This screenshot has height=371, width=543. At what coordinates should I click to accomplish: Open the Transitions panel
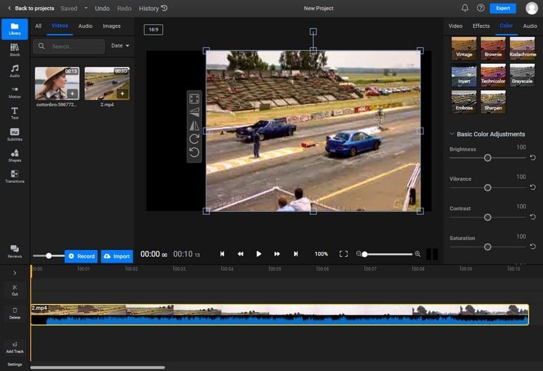tap(14, 177)
